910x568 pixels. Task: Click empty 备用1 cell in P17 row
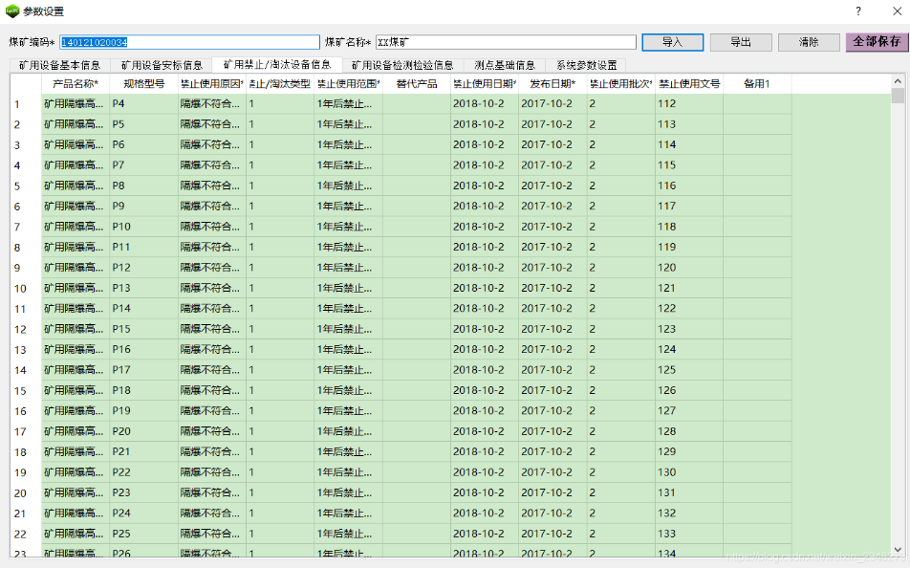pos(757,370)
